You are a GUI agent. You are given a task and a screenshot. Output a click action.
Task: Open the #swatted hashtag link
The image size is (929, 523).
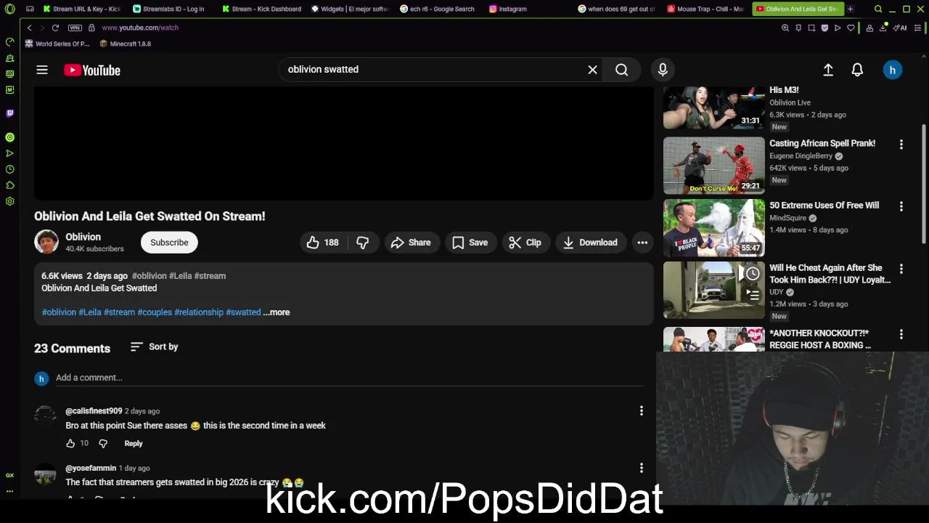click(x=243, y=312)
